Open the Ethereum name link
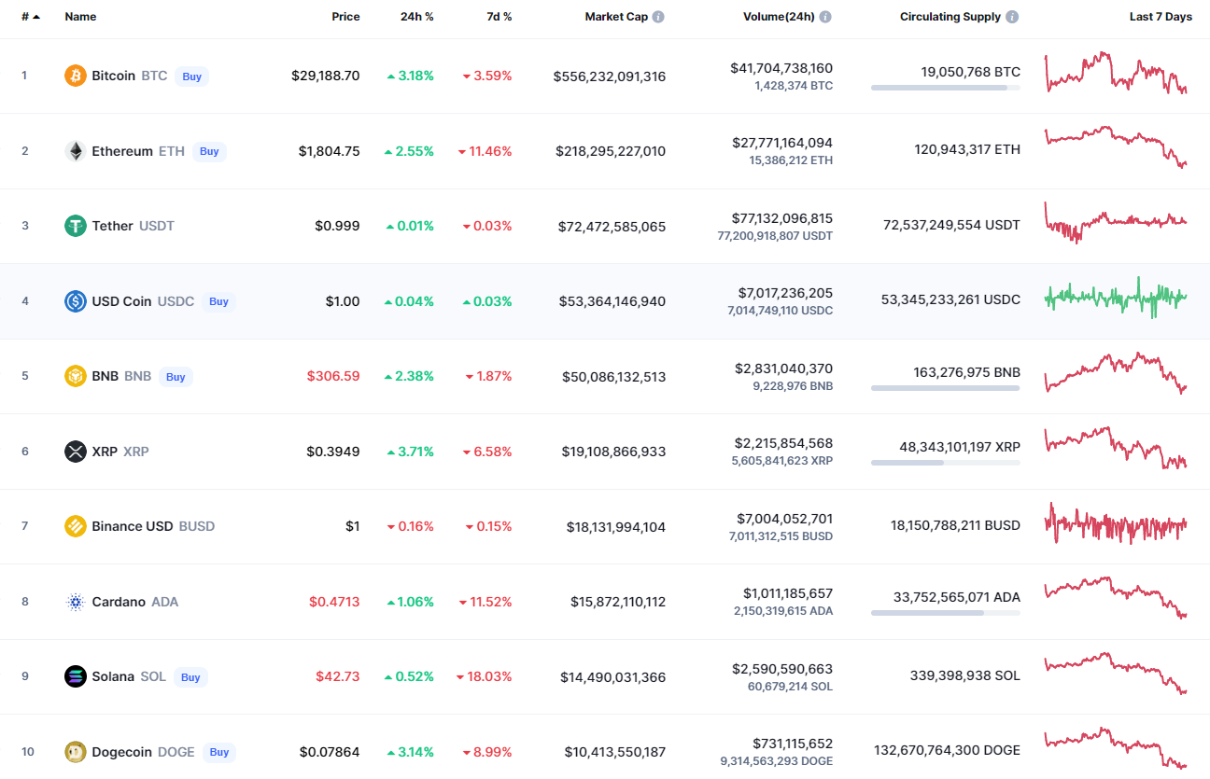Screen dimensions: 1210x779 point(122,151)
